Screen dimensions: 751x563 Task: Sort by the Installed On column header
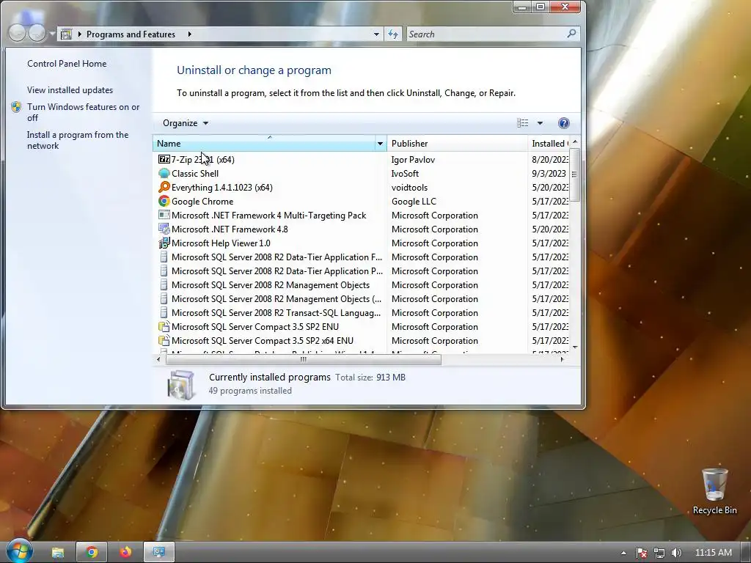coord(549,144)
